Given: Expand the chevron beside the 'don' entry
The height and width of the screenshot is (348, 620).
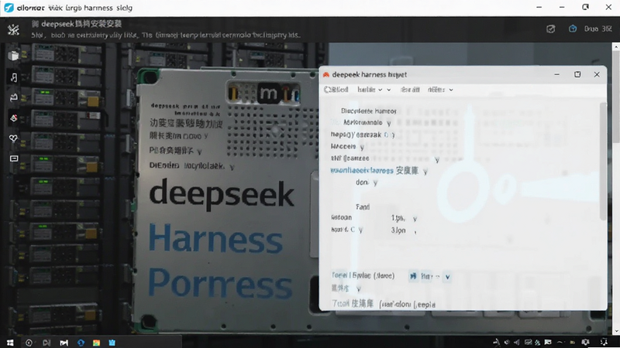Looking at the screenshot, I should click(x=375, y=183).
